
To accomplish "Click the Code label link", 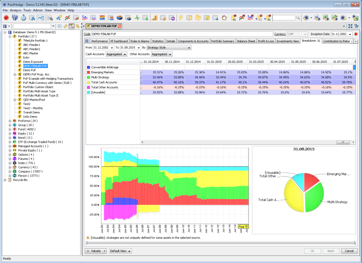I will click(x=87, y=34).
